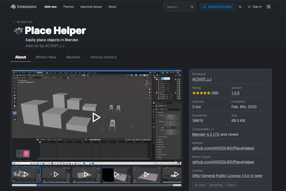286x191 pixels.
Task: Open the Website github PlaceHelper link
Action: 223,148
